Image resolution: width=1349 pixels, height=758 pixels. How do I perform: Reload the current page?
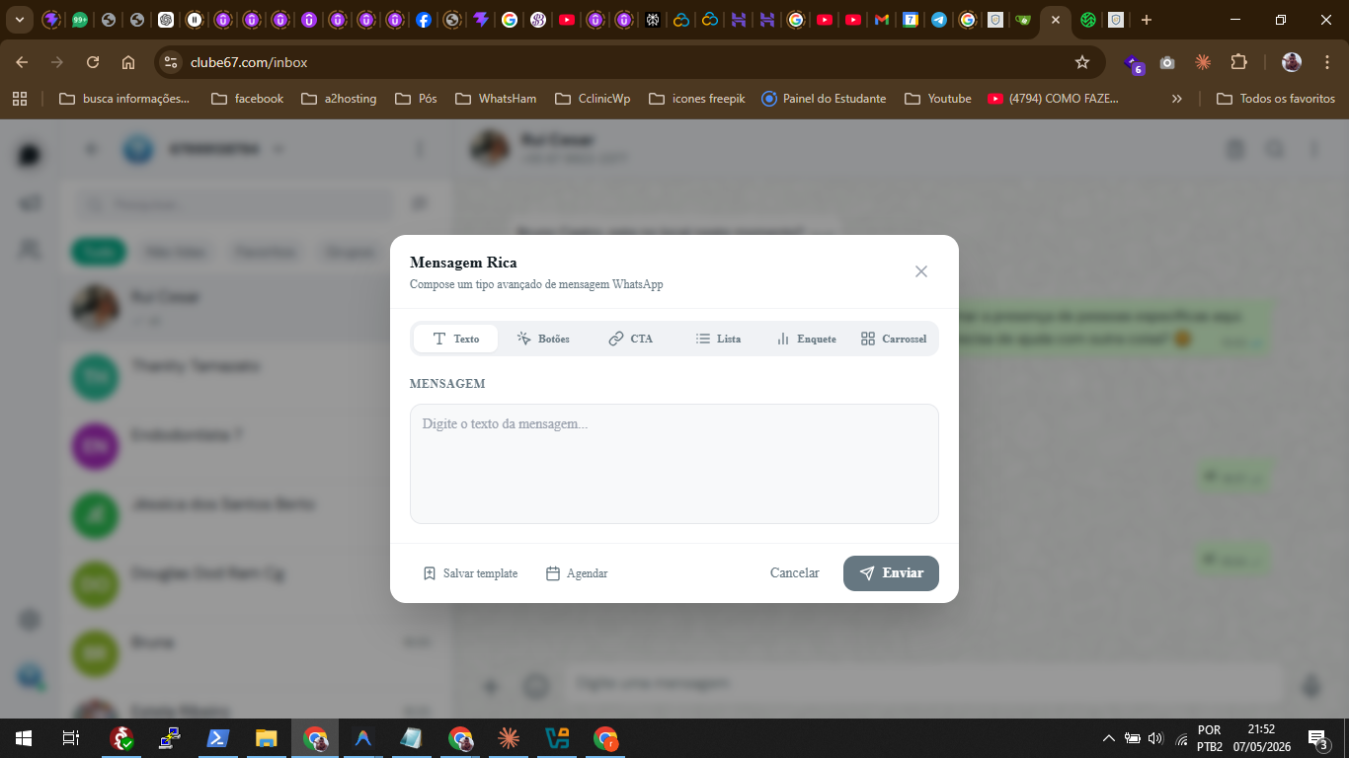pos(93,62)
